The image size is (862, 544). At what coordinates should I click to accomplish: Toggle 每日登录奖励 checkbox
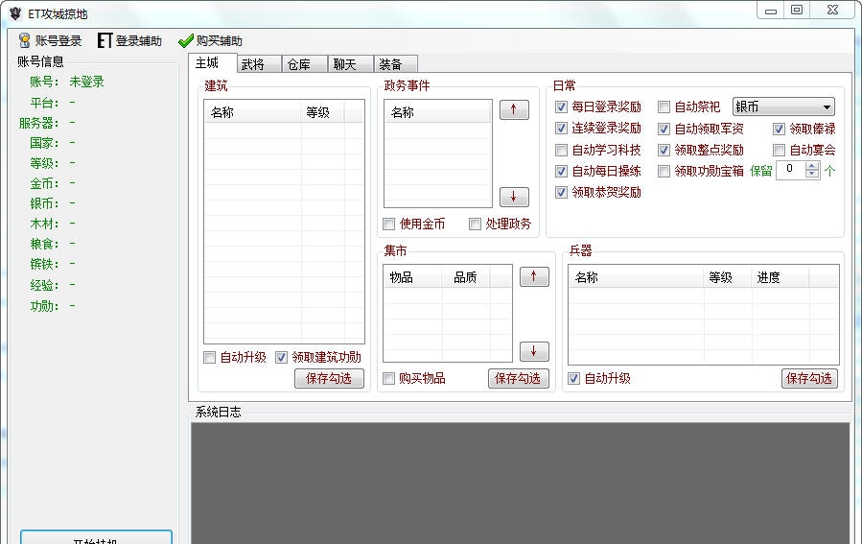click(x=561, y=106)
